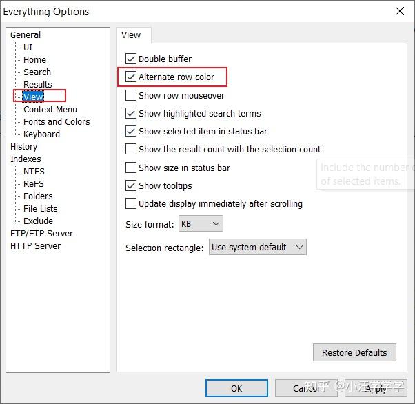Select History in the options tree
The image size is (415, 404).
tap(24, 146)
